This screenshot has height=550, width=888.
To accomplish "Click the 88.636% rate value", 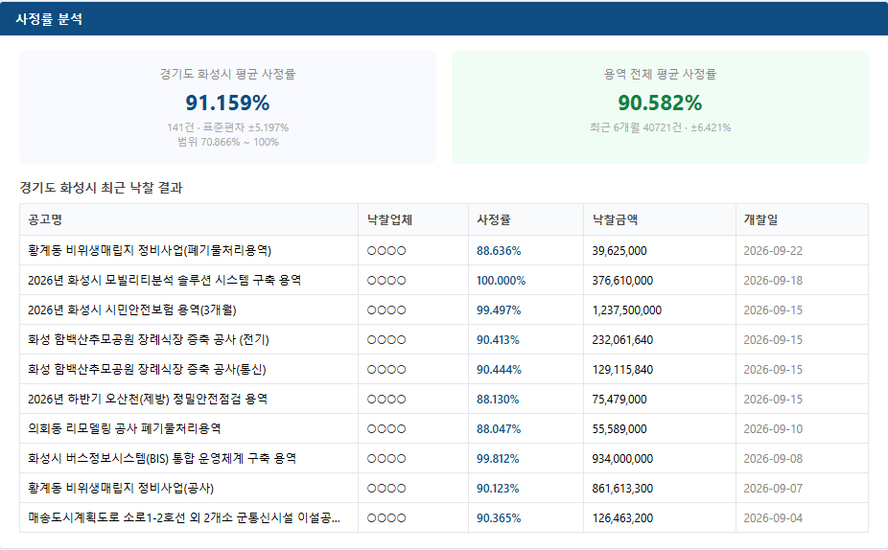I will (499, 251).
